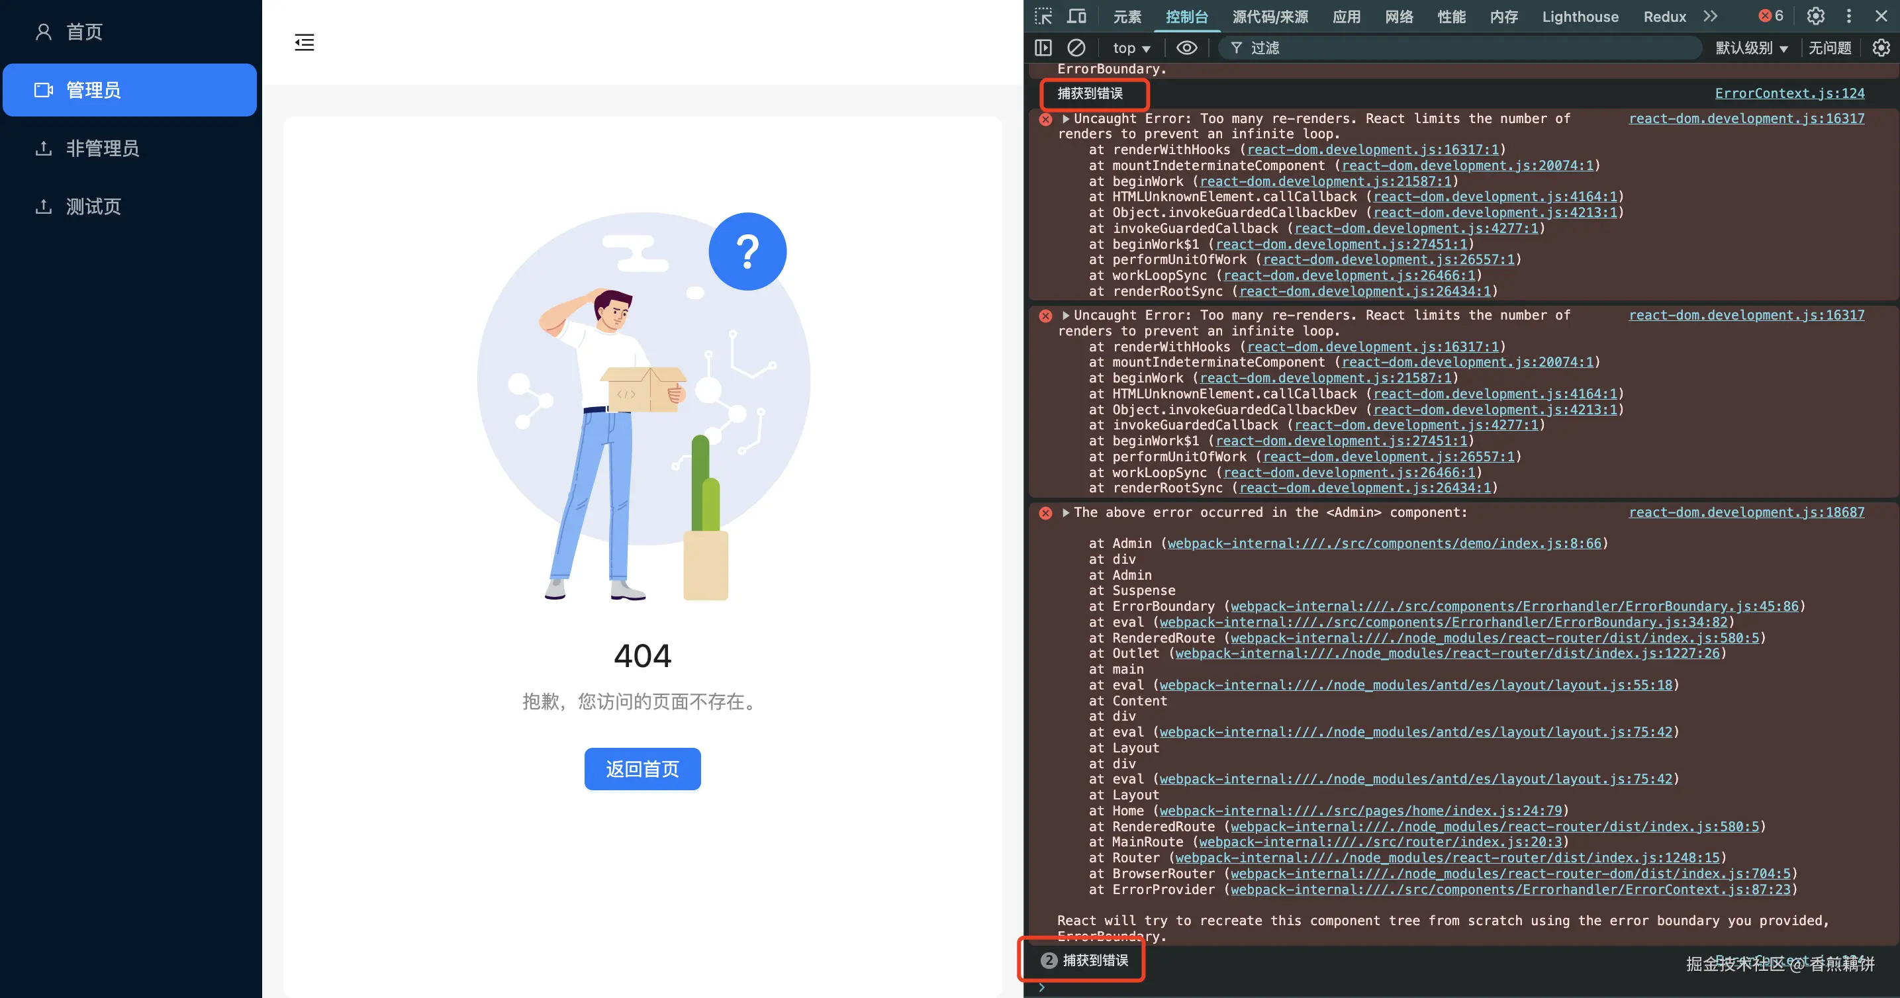1900x998 pixels.
Task: Open the top context dropdown
Action: pos(1131,48)
